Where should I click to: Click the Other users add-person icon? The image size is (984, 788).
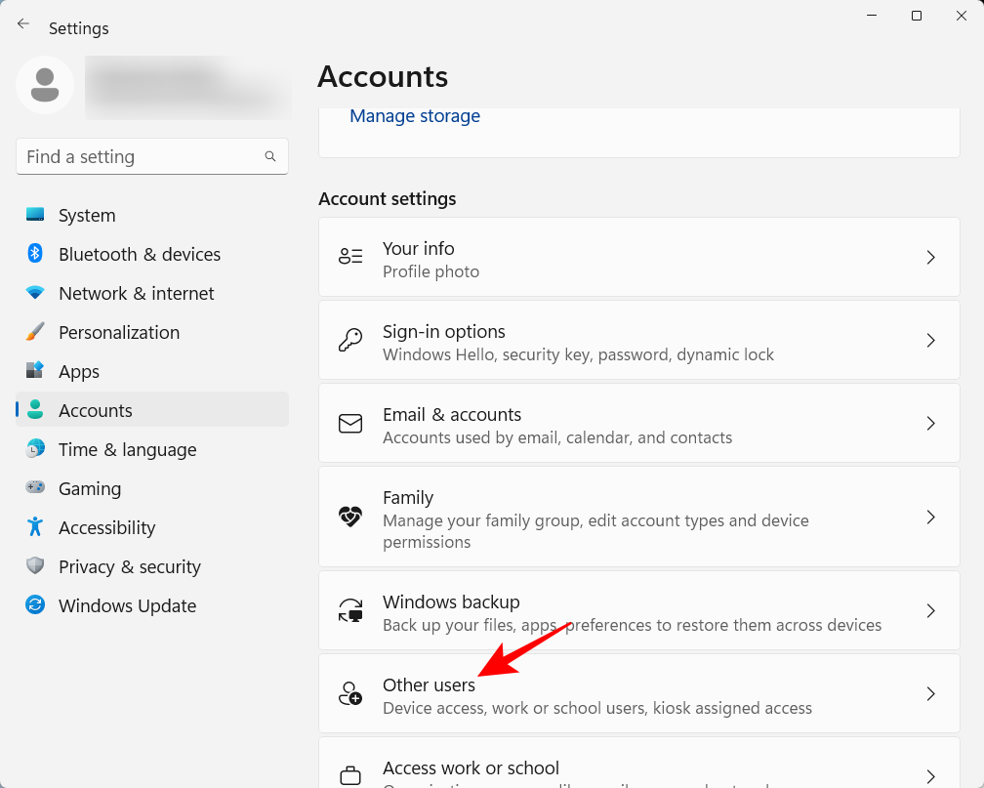350,693
